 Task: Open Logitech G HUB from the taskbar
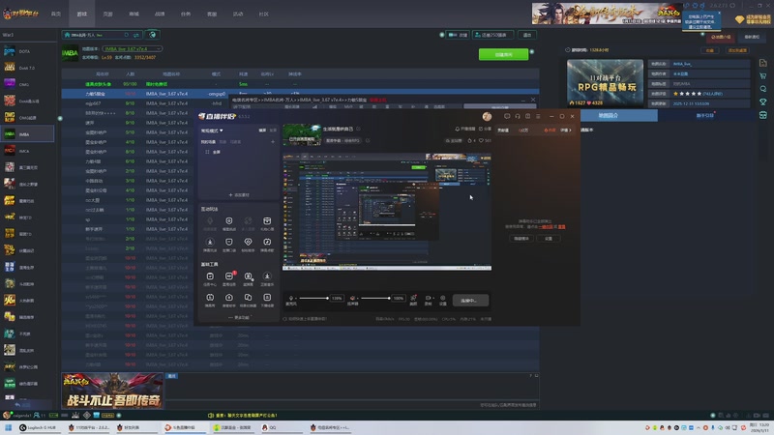click(39, 427)
